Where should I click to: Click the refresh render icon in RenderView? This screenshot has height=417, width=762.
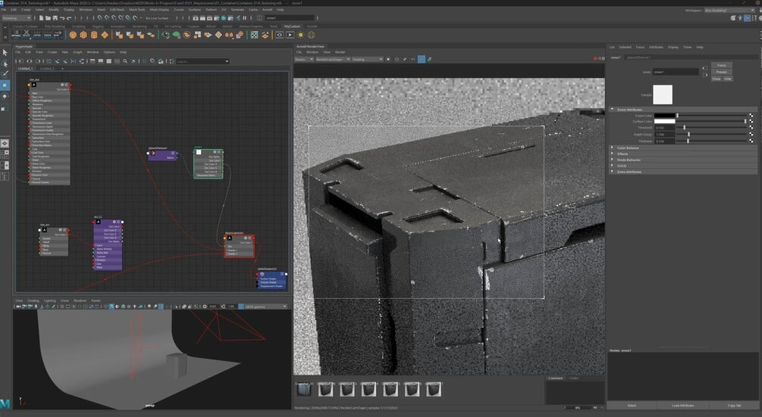(x=397, y=59)
